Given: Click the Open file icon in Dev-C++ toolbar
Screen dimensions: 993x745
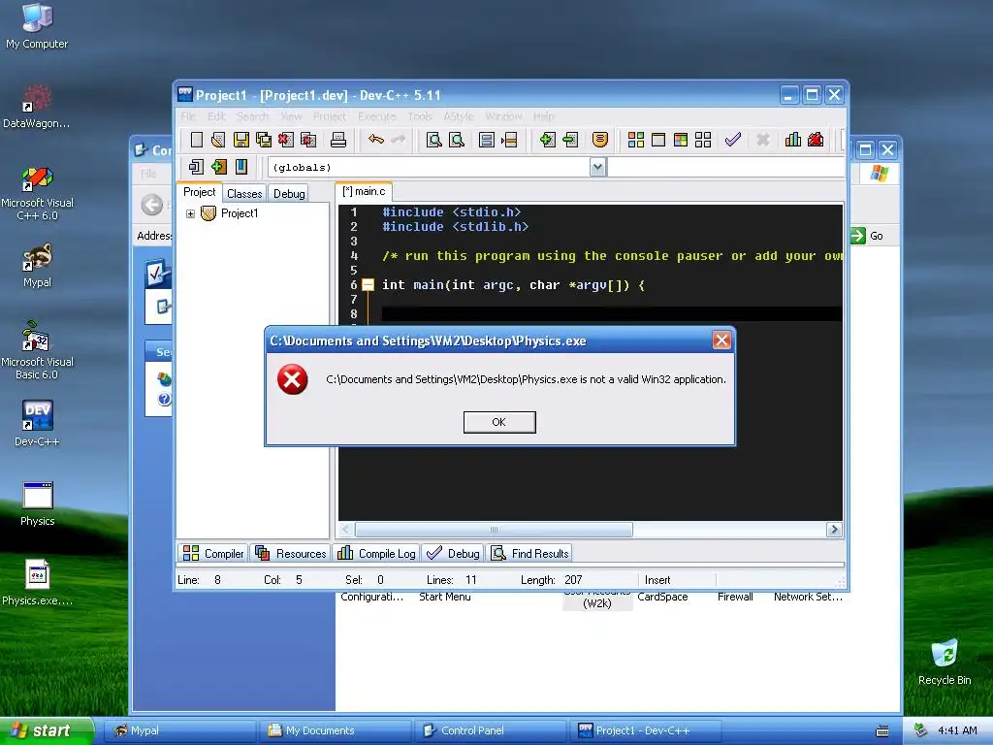Looking at the screenshot, I should click(218, 140).
